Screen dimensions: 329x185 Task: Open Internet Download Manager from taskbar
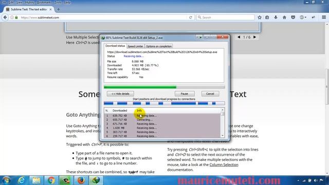96,180
